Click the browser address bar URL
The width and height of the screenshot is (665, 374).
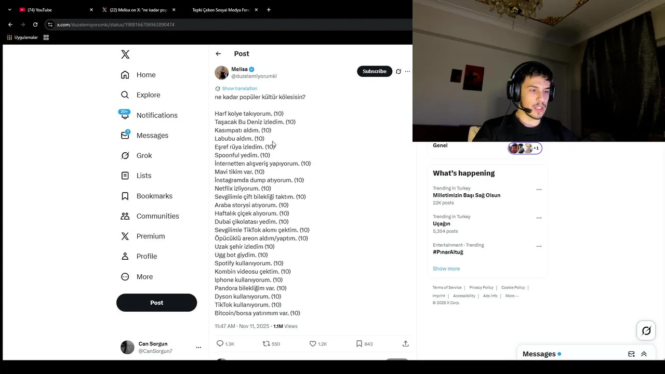[x=115, y=24]
